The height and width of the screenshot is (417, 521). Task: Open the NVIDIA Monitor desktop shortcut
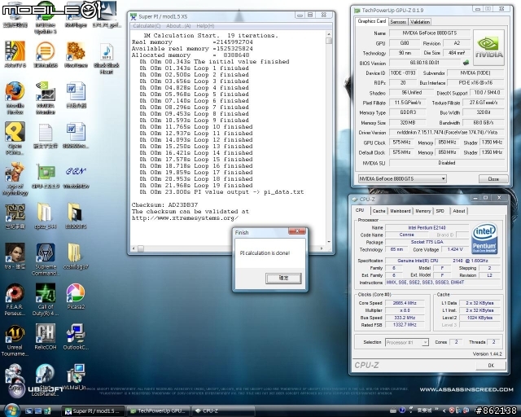pos(46,98)
